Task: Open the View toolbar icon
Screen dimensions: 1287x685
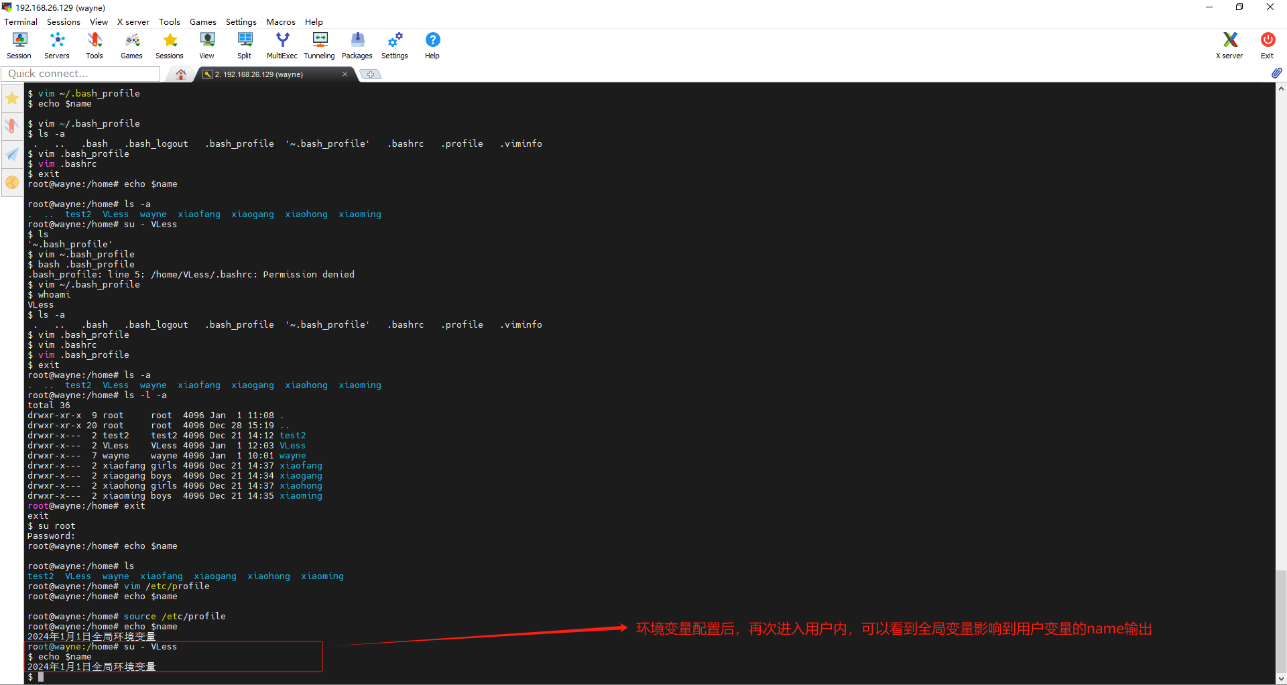Action: coord(207,46)
